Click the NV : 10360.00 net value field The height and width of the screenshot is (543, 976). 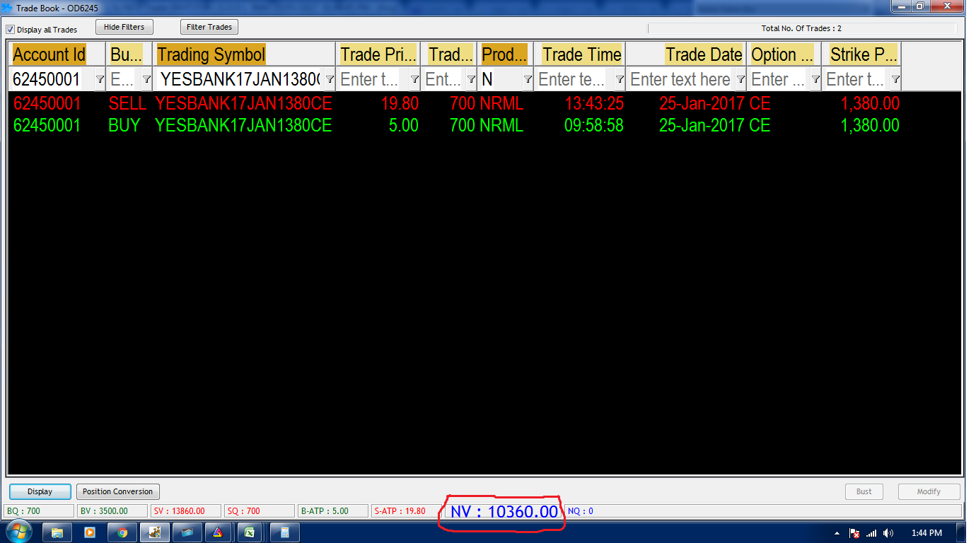pos(504,511)
